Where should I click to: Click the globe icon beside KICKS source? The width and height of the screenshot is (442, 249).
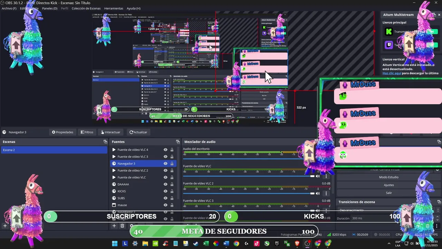click(114, 191)
